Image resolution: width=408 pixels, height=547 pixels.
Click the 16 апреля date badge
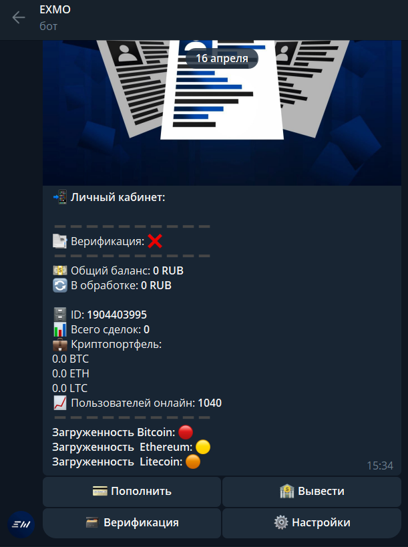(222, 58)
